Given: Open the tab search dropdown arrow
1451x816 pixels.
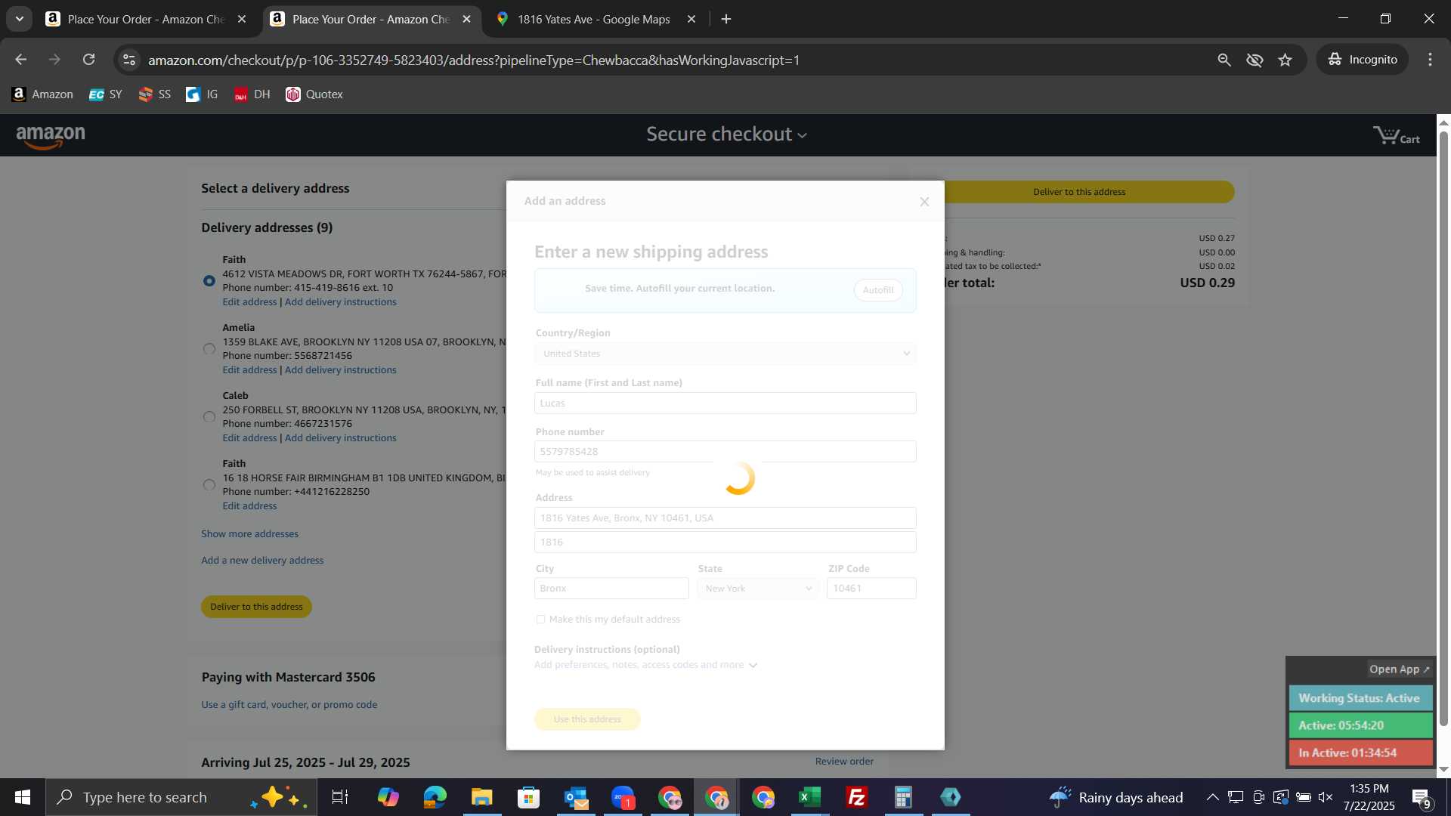Looking at the screenshot, I should (19, 19).
